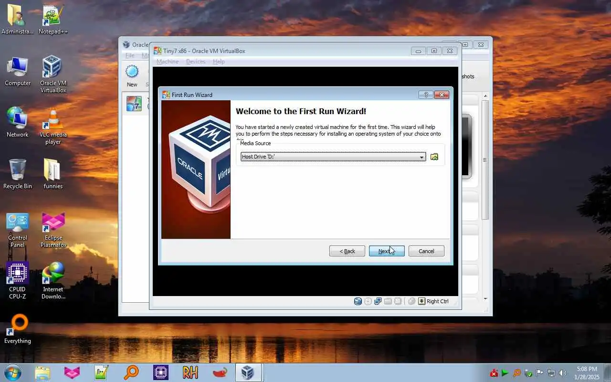611x382 pixels.
Task: Open the Media Source host drive dropdown
Action: (x=333, y=157)
